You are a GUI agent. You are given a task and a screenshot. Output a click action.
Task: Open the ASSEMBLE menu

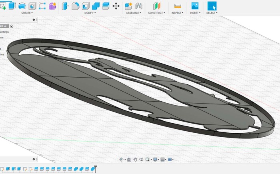[134, 13]
